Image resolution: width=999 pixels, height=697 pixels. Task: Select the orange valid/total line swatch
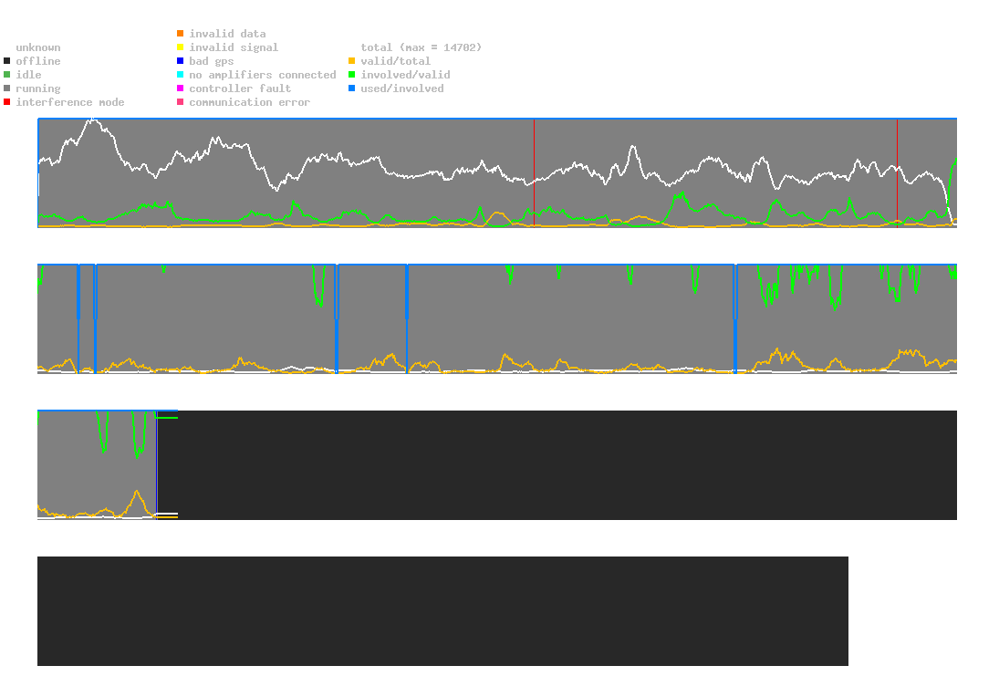[x=352, y=61]
